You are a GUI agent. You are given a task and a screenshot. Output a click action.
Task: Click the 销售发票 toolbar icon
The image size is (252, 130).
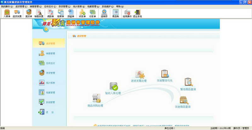(x=39, y=13)
